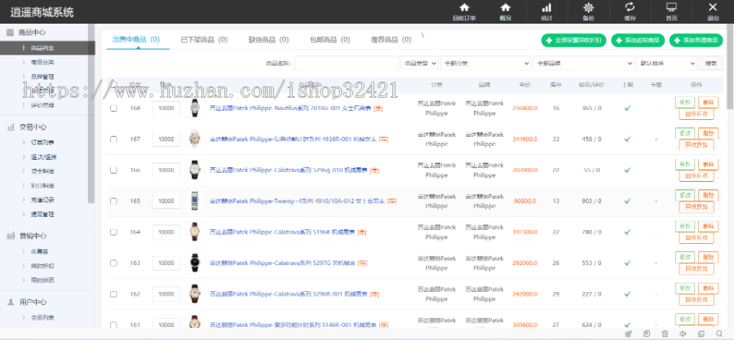The height and width of the screenshot is (340, 734).
Task: Click the 添加普通商品 button
Action: pyautogui.click(x=696, y=40)
